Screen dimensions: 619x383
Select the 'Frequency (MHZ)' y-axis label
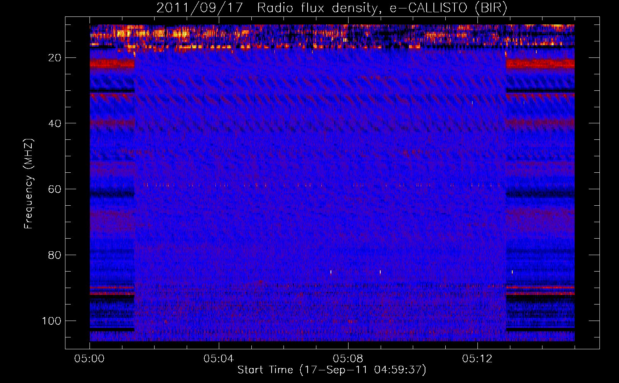pos(29,184)
